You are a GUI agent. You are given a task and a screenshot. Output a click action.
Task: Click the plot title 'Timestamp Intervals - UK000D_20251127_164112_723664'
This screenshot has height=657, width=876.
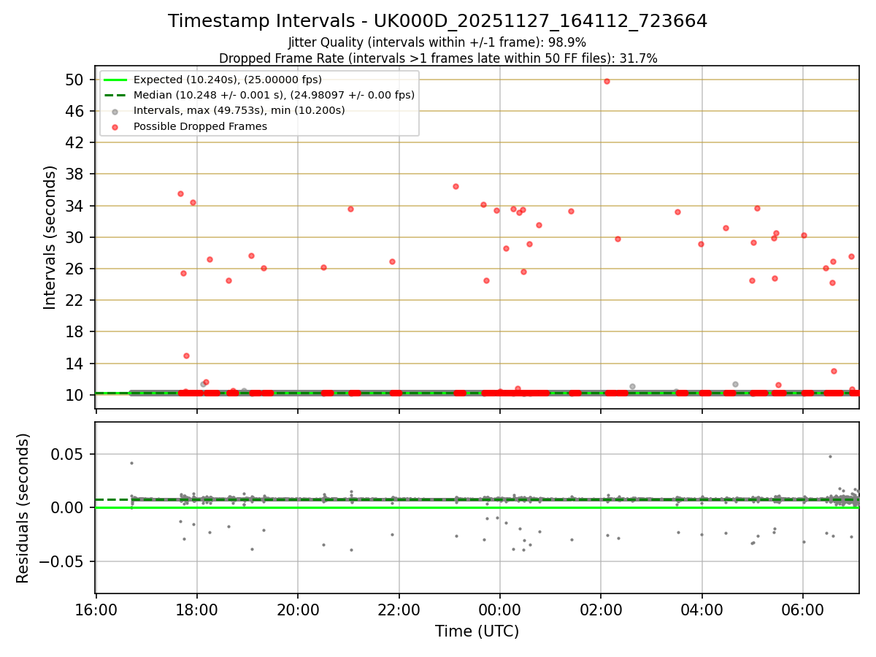pyautogui.click(x=437, y=21)
